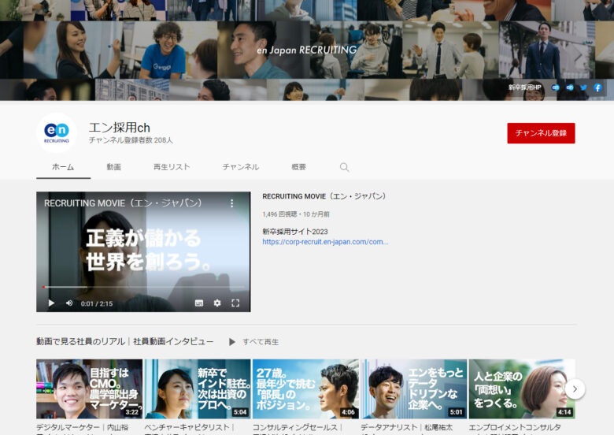Open RECRUITING MOVIE title in player

[123, 203]
